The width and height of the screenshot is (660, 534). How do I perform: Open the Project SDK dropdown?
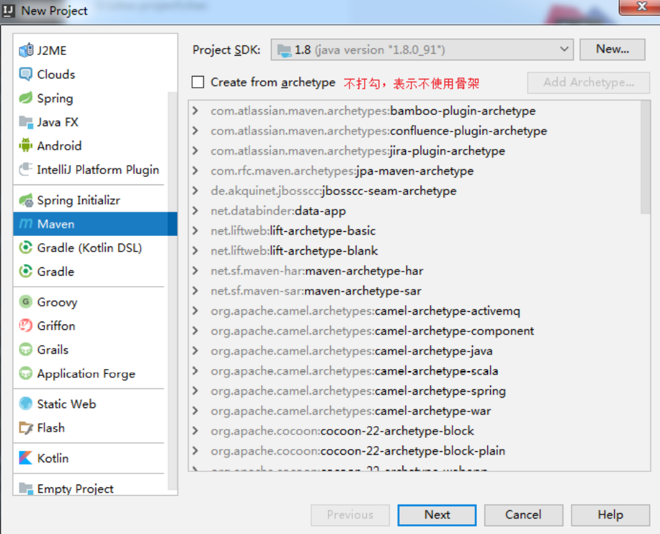coord(422,49)
